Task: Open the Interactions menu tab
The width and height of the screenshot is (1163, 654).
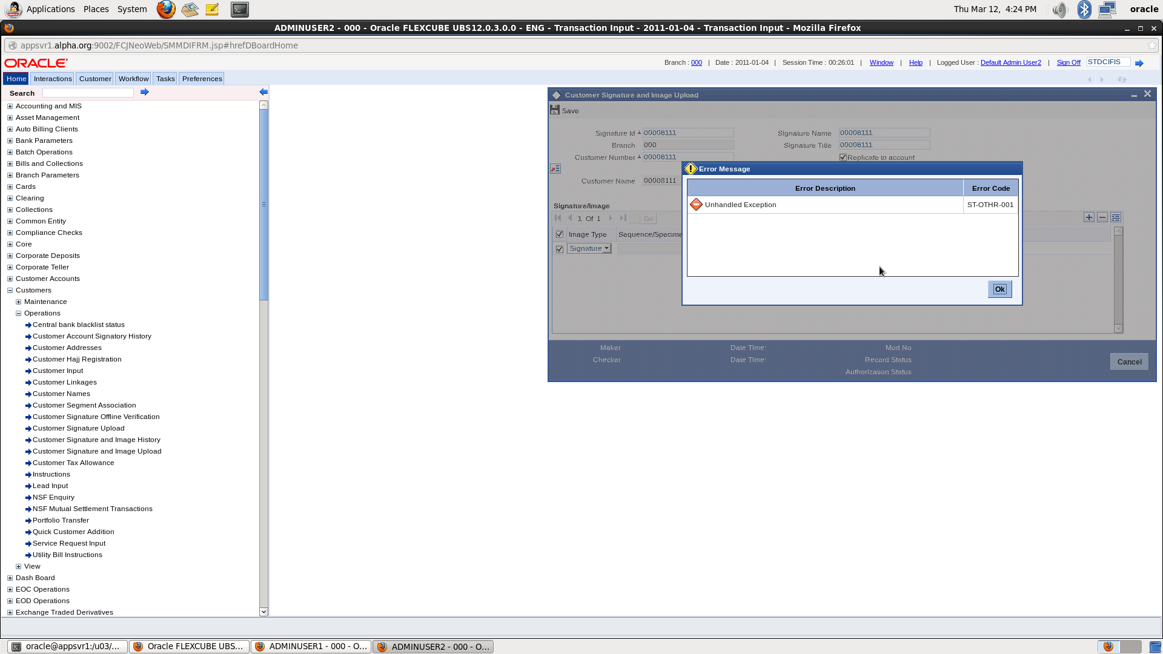Action: 53,78
